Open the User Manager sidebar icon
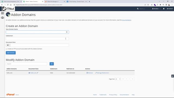 [x=2, y=17]
